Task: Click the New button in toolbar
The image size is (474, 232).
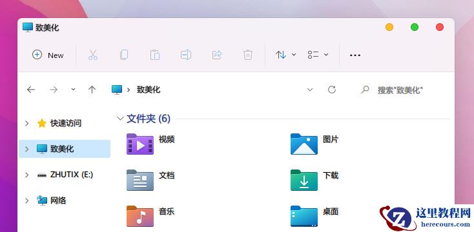Action: pos(48,55)
